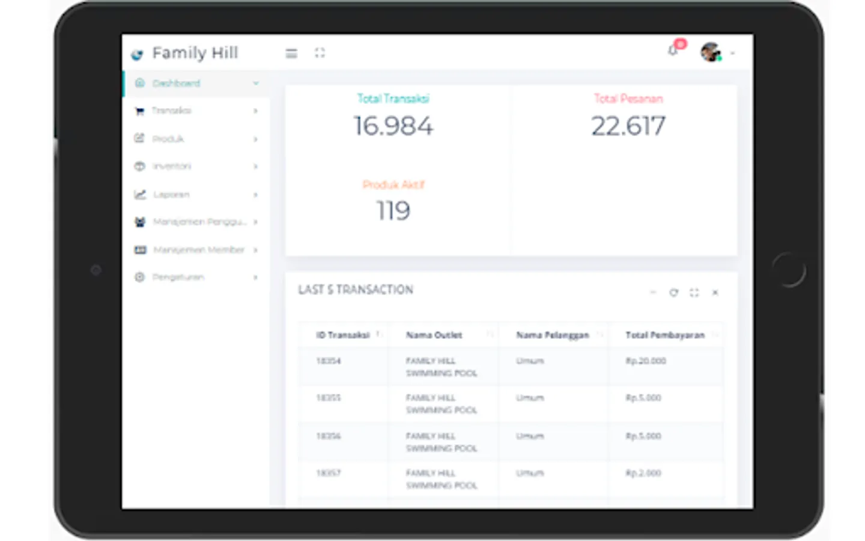Open the user avatar profile menu

[711, 52]
